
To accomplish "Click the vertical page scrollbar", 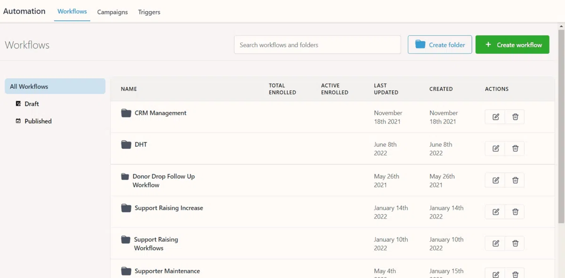I will [x=561, y=127].
